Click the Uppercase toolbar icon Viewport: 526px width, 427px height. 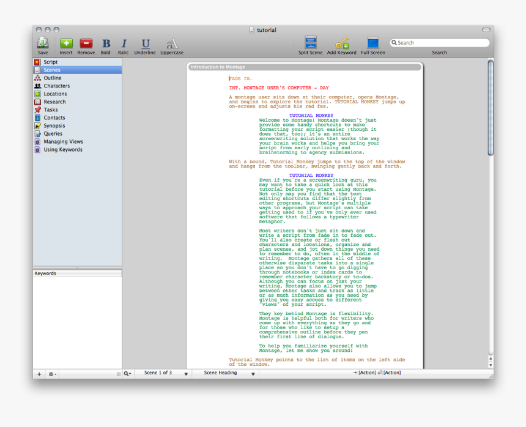(172, 43)
